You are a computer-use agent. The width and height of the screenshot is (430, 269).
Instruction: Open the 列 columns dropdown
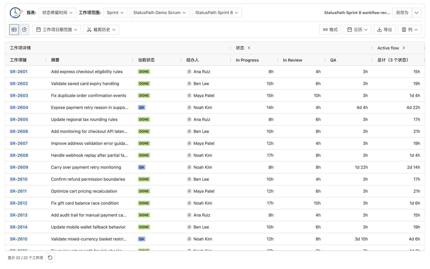(410, 30)
